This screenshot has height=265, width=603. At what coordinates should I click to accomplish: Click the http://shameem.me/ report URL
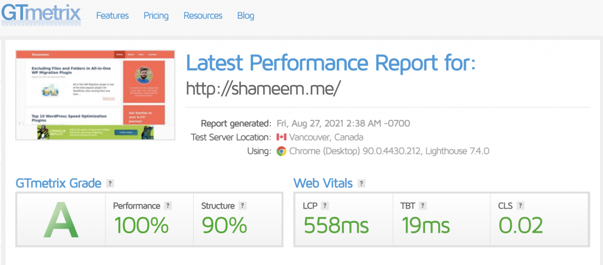tap(263, 88)
